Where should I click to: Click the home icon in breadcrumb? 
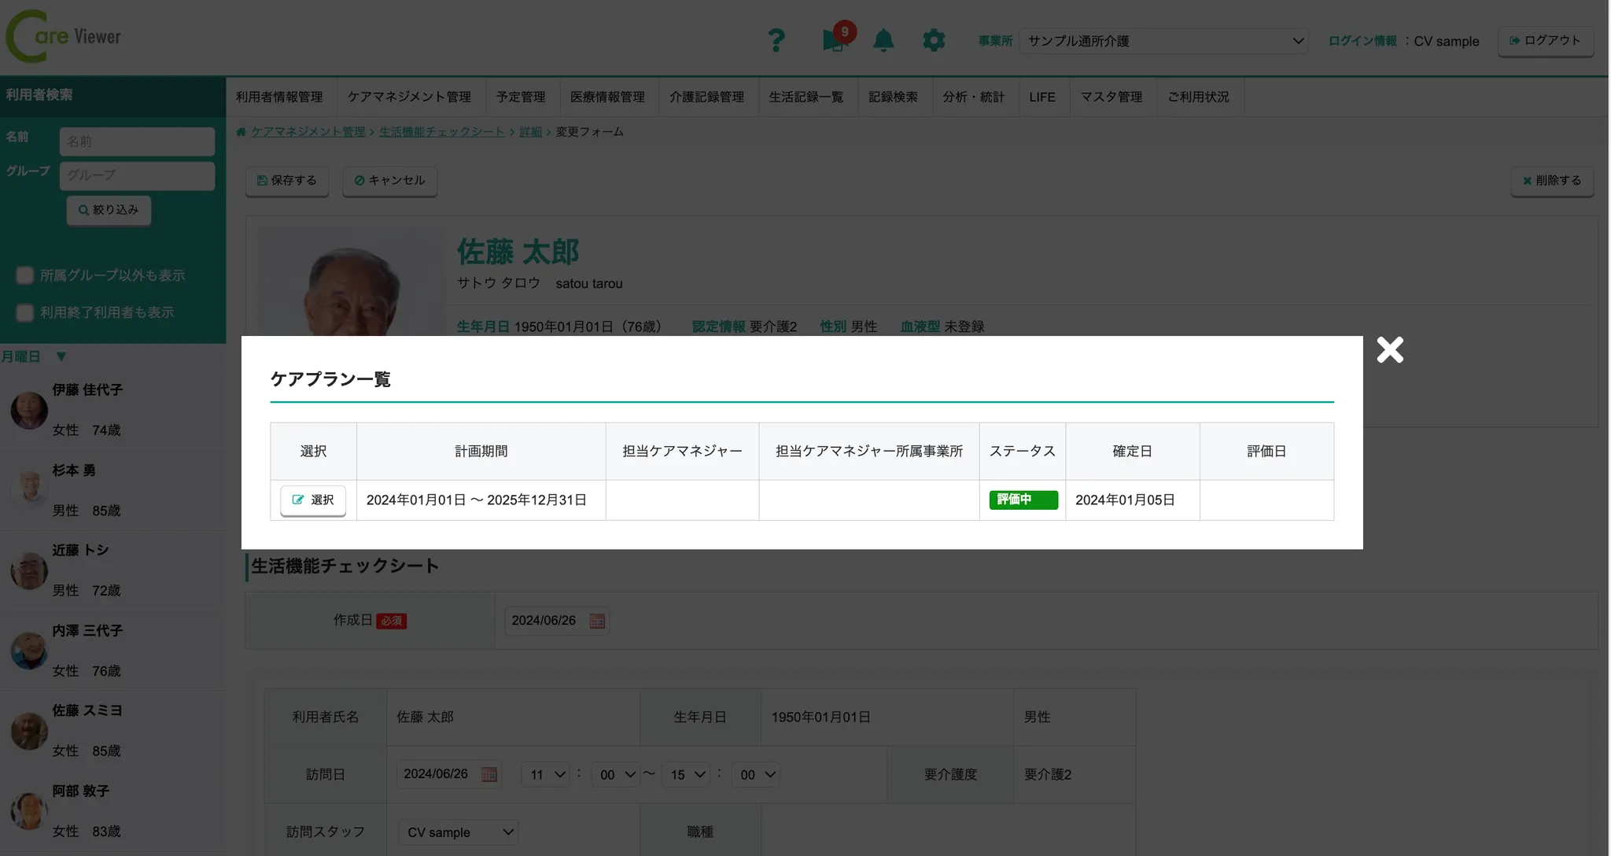(241, 132)
